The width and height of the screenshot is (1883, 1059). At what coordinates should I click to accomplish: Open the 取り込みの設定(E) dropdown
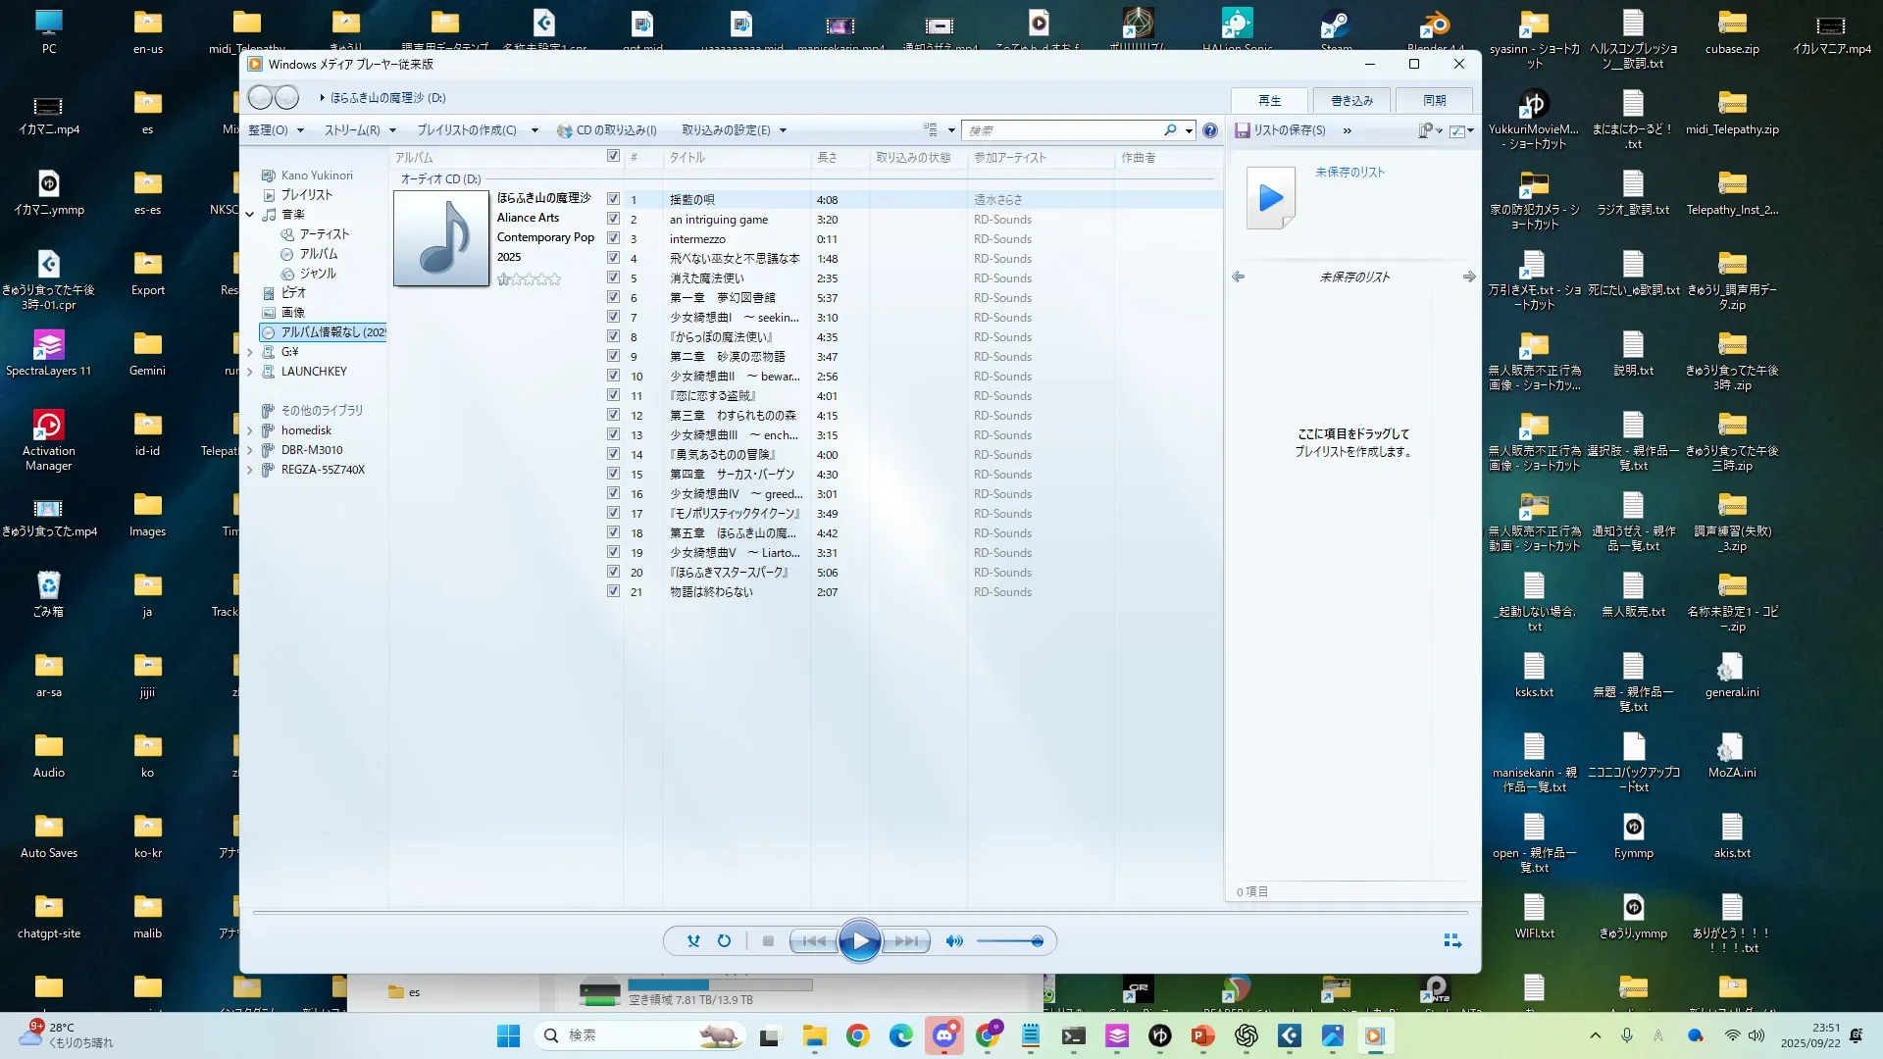click(x=734, y=130)
